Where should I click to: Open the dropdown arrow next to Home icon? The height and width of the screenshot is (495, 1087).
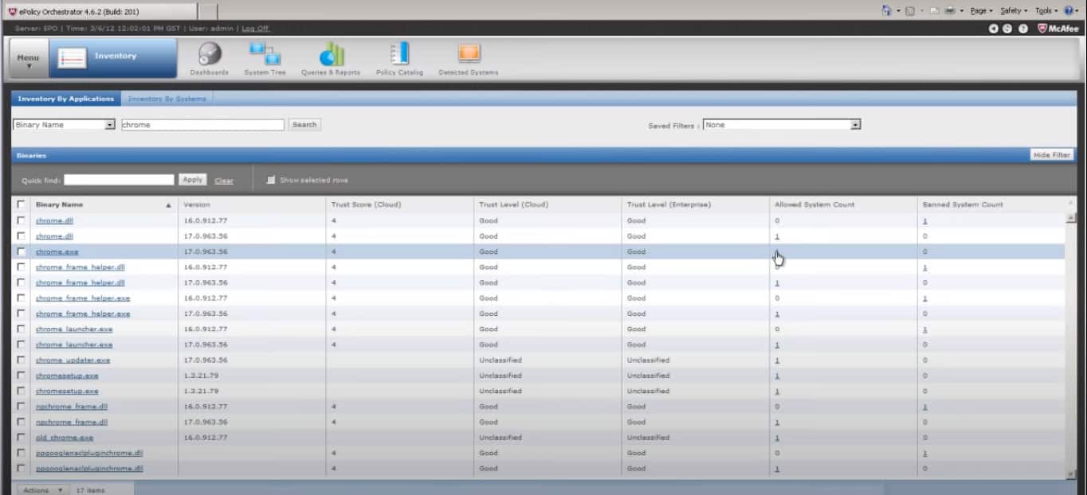coord(898,11)
